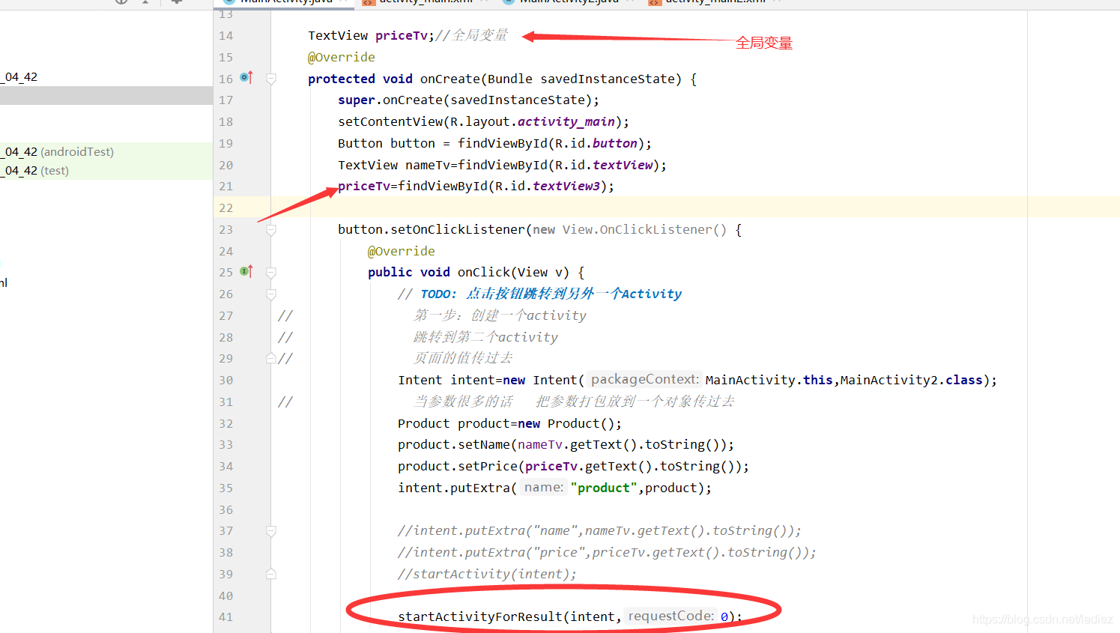Click the packageContext parameter hint
Screen dimensions: 1120x633
[x=644, y=379]
